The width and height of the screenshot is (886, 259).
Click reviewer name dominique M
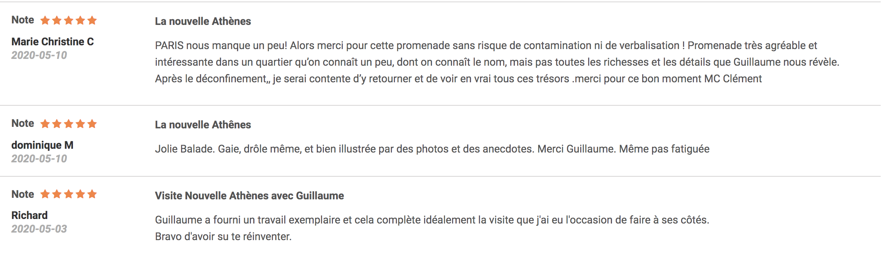(x=42, y=145)
